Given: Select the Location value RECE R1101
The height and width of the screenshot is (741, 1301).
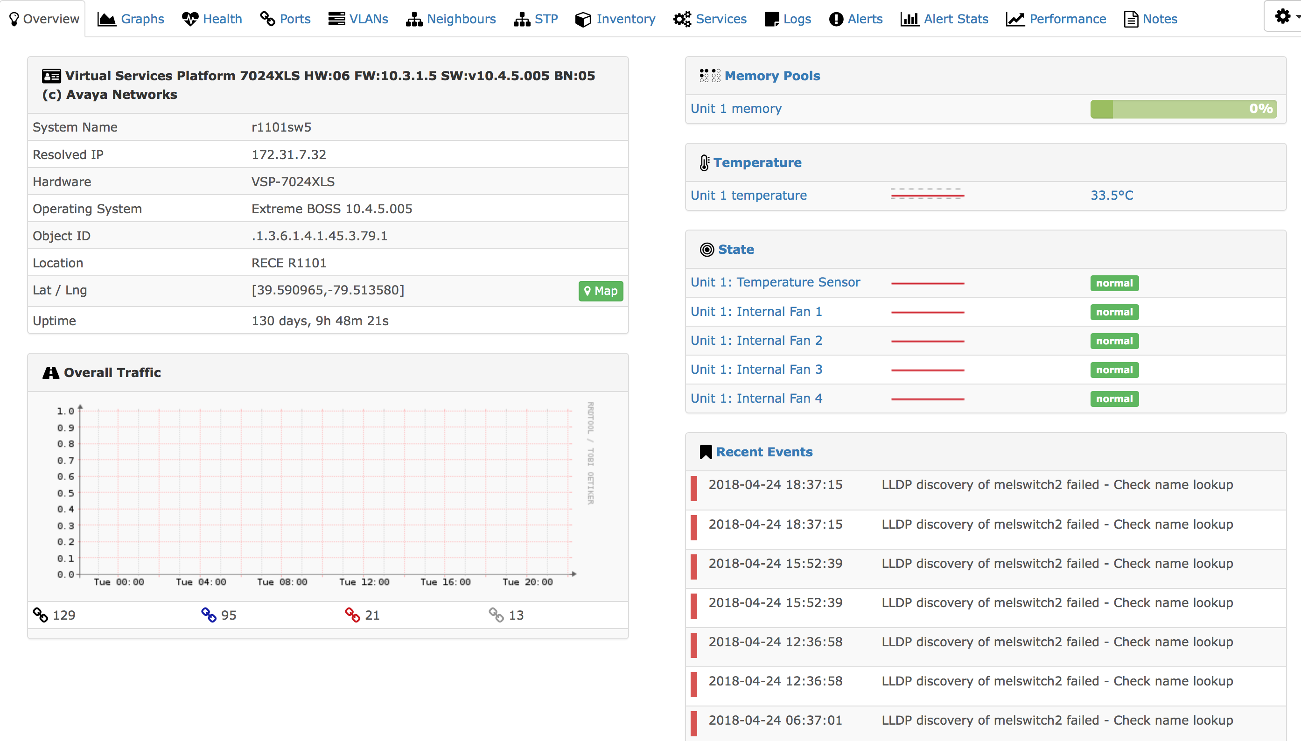Looking at the screenshot, I should tap(288, 263).
